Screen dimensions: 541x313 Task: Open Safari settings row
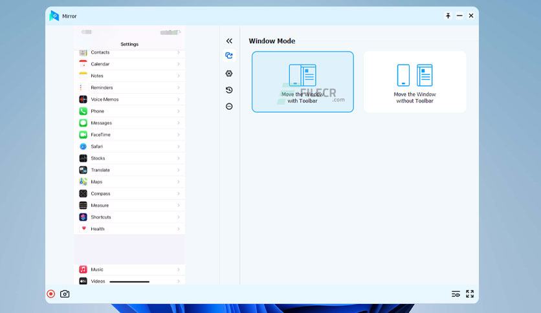coord(129,147)
